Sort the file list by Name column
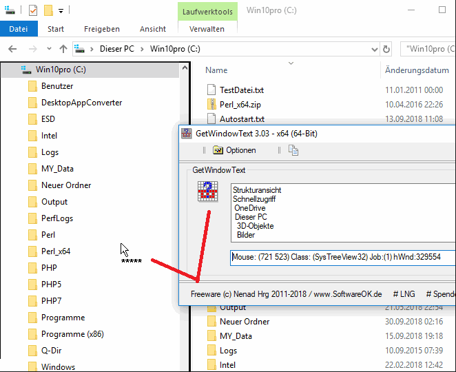The width and height of the screenshot is (456, 372). click(x=216, y=70)
